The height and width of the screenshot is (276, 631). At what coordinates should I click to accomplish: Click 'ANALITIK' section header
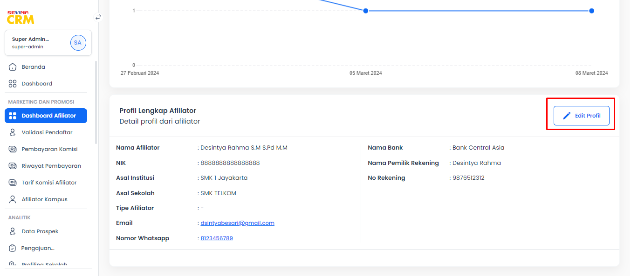[20, 217]
